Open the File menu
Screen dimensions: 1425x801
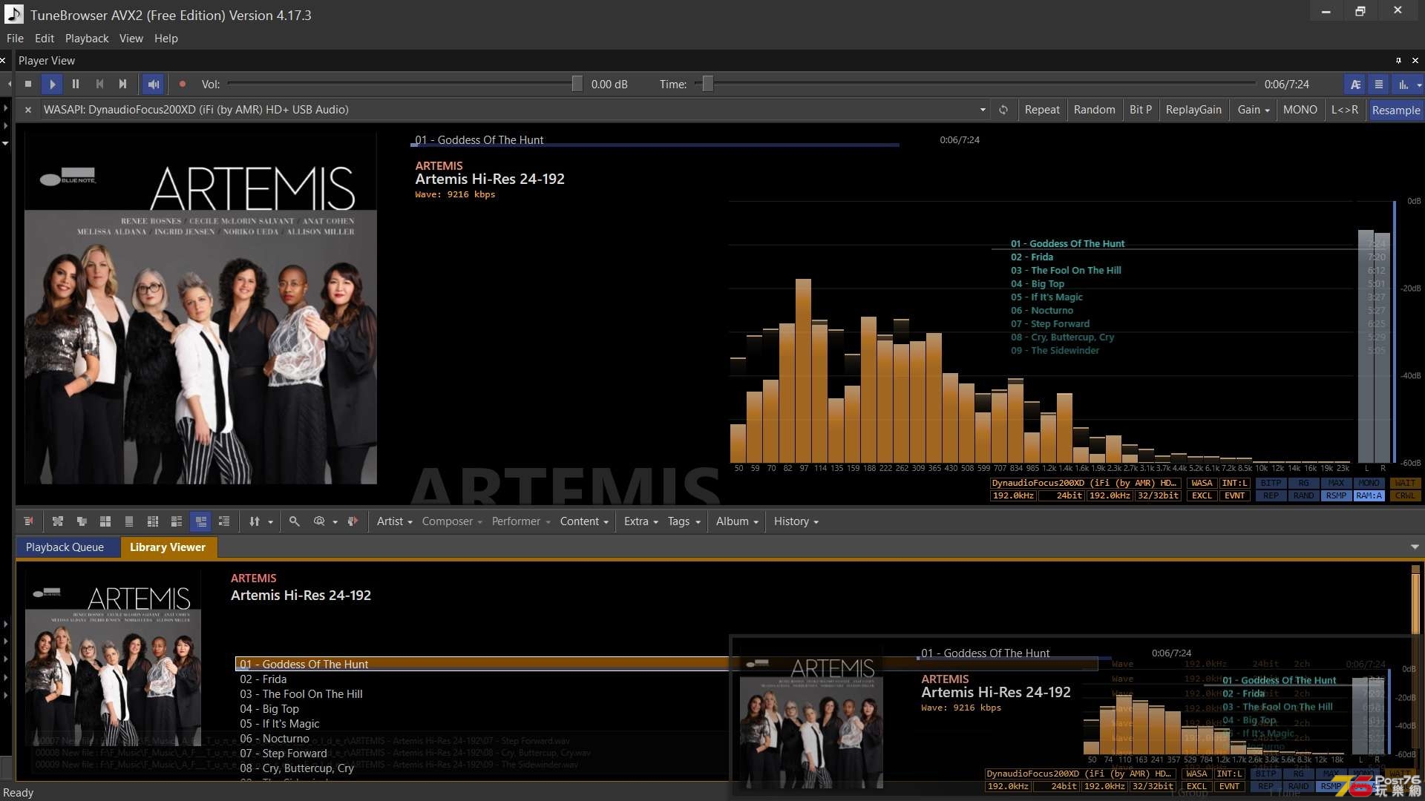(15, 39)
